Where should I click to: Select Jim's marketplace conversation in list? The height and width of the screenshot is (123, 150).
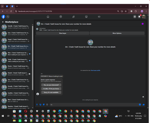tap(16, 47)
